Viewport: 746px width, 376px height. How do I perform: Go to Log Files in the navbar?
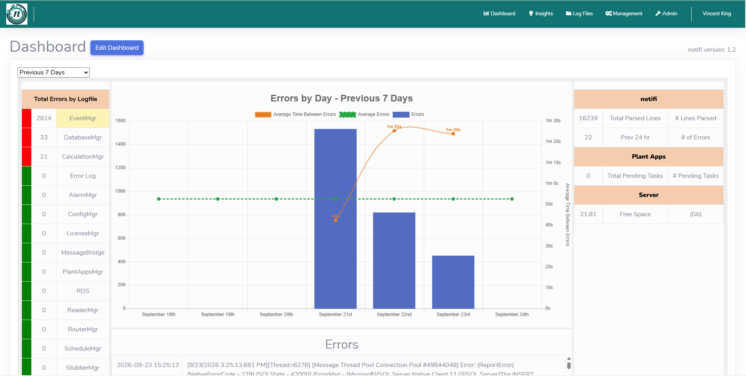(x=579, y=13)
